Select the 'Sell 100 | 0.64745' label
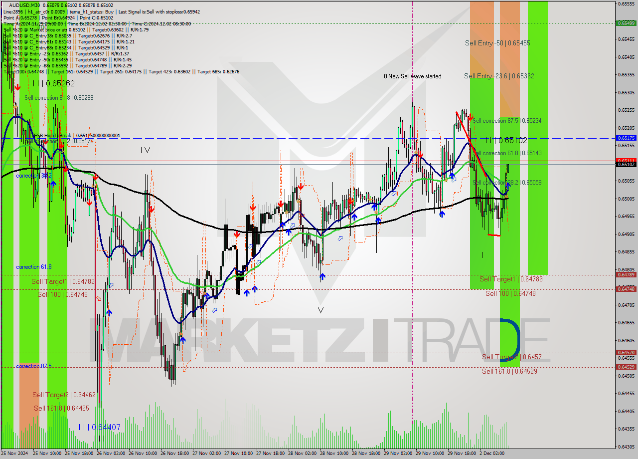This screenshot has height=459, width=638. (62, 295)
